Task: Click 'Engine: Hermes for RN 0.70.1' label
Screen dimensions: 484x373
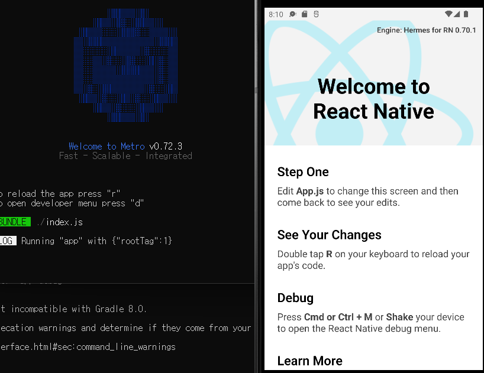Action: coord(426,30)
